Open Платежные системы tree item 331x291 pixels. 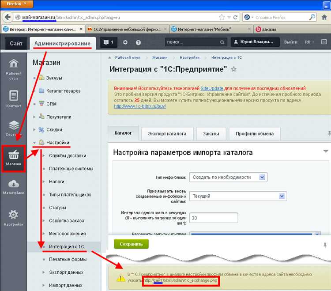pyautogui.click(x=71, y=169)
